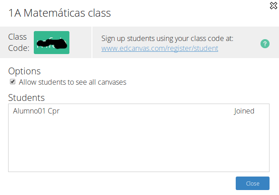Click the Options section heading
The width and height of the screenshot is (279, 195).
click(x=24, y=71)
